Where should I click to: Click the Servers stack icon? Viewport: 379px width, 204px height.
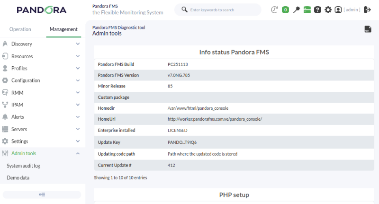(5, 129)
